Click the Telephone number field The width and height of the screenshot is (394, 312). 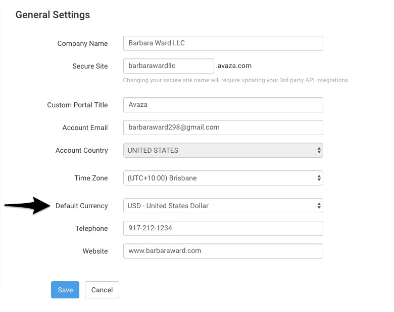click(x=223, y=228)
